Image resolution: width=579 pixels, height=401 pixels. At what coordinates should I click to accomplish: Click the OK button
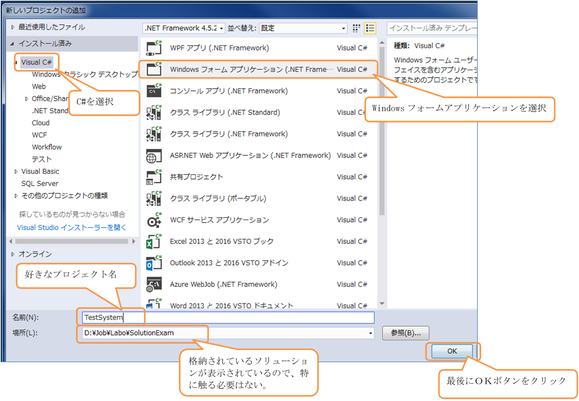pyautogui.click(x=452, y=351)
